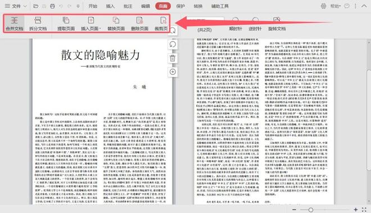Click the floating clockwise rotate page icon
This screenshot has height=213, width=371.
173,30
